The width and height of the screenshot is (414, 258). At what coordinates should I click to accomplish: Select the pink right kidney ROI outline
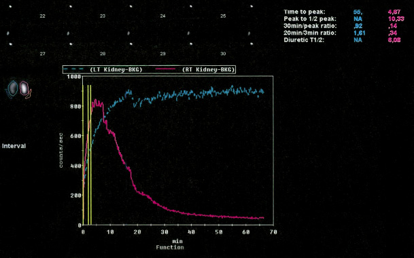coord(24,88)
